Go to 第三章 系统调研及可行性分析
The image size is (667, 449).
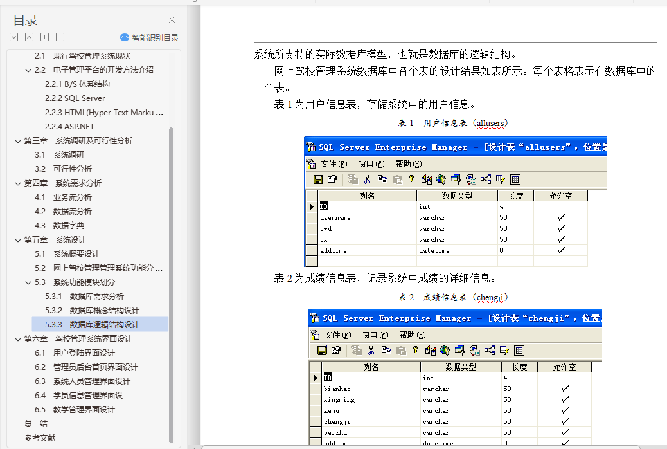(x=78, y=141)
